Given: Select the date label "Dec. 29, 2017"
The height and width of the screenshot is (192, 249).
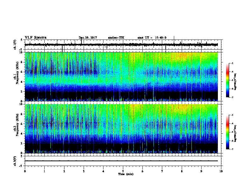Looking at the screenshot, I should tap(88, 38).
